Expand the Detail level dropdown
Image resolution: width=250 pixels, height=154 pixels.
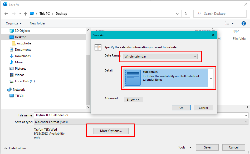coord(211,78)
